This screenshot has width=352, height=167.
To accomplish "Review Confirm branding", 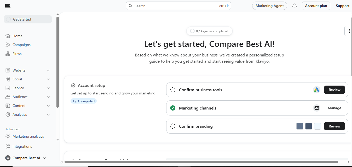I will [334, 126].
